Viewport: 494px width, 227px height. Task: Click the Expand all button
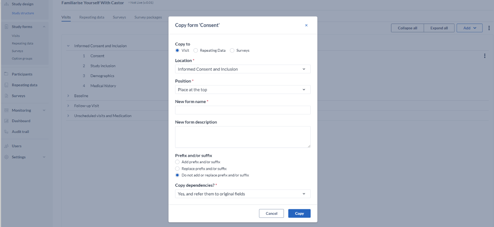(439, 28)
